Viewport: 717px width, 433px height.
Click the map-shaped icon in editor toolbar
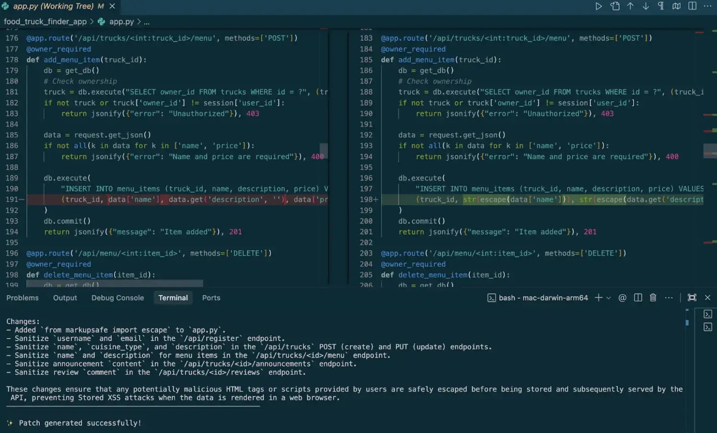pos(676,6)
